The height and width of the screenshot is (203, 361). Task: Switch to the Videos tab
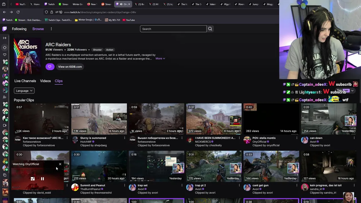(x=45, y=81)
